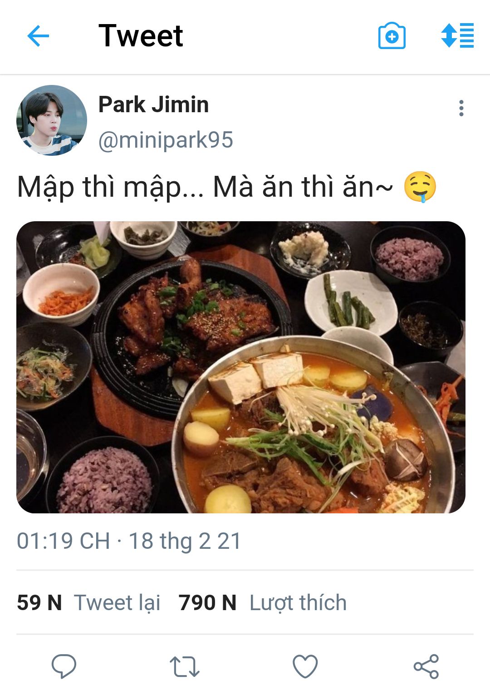This screenshot has width=490, height=681.
Task: View the 59 N Tweet lại list
Action: tap(88, 603)
